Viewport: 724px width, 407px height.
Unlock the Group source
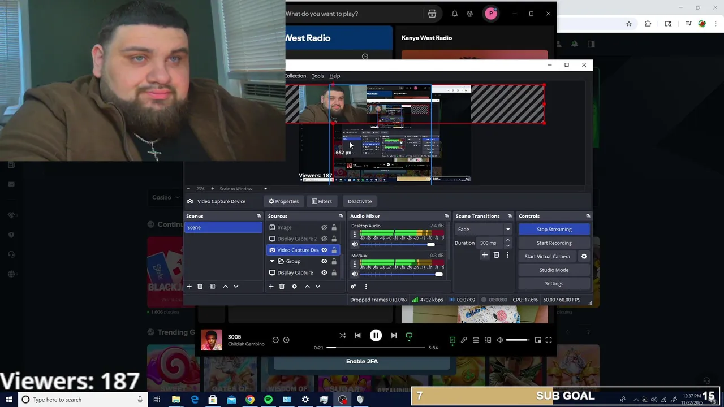[334, 261]
